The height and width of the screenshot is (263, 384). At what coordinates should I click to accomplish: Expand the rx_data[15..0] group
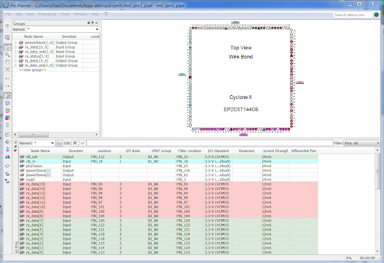[16, 47]
